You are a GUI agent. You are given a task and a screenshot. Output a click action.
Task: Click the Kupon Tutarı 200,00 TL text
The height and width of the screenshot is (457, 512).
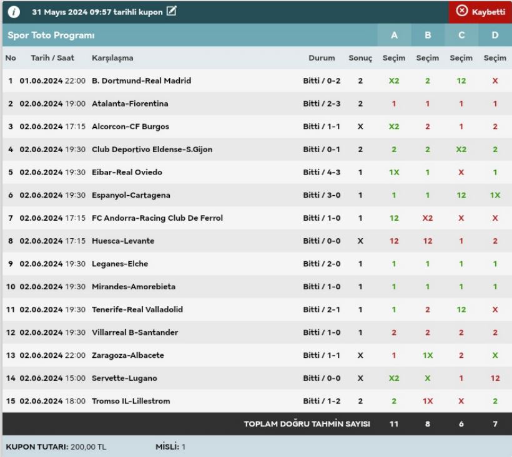56,447
